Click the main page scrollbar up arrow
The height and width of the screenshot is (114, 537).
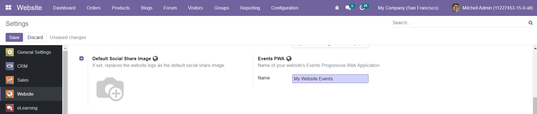pyautogui.click(x=535, y=48)
